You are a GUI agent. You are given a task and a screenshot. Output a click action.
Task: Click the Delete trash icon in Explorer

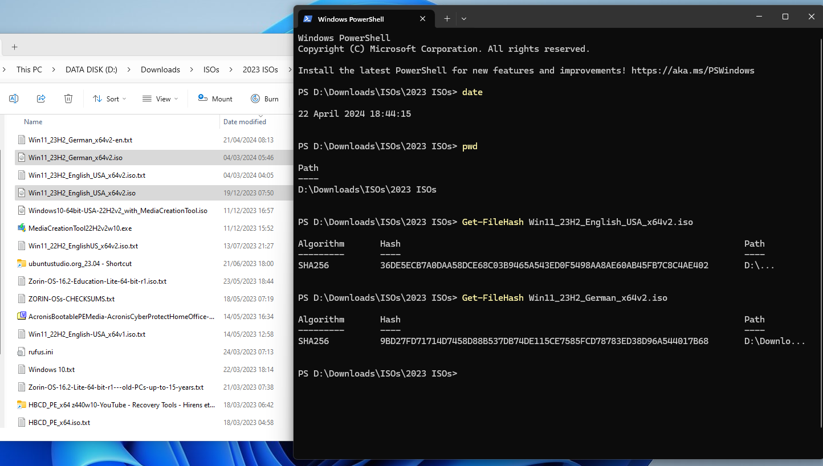click(x=68, y=99)
